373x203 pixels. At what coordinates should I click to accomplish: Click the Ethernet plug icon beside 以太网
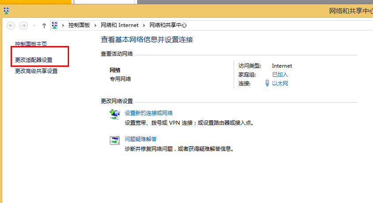coord(267,83)
